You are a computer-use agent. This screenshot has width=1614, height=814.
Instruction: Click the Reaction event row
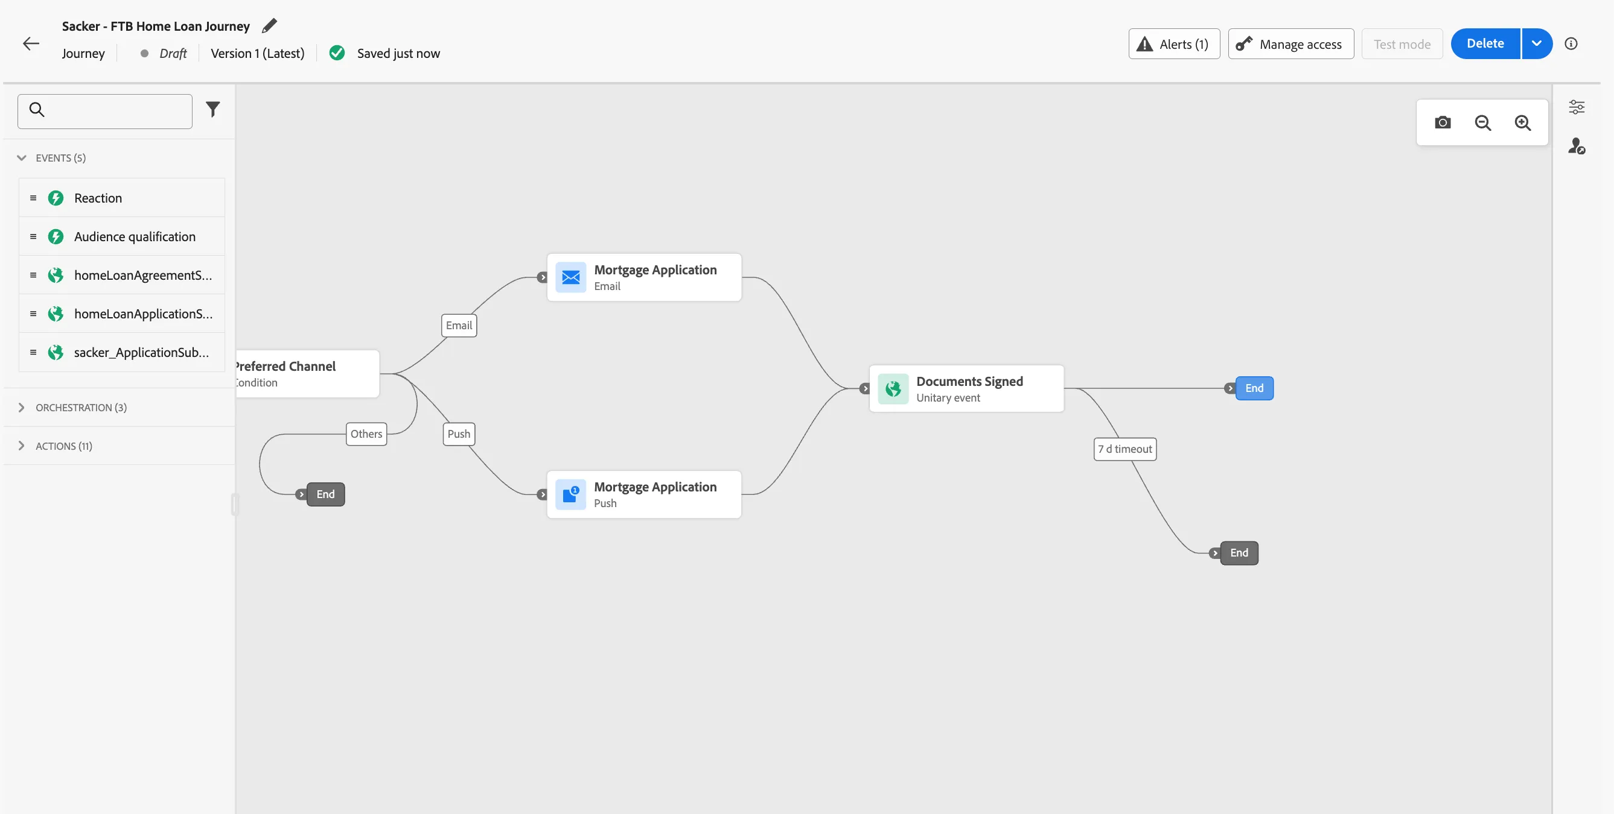coord(121,198)
